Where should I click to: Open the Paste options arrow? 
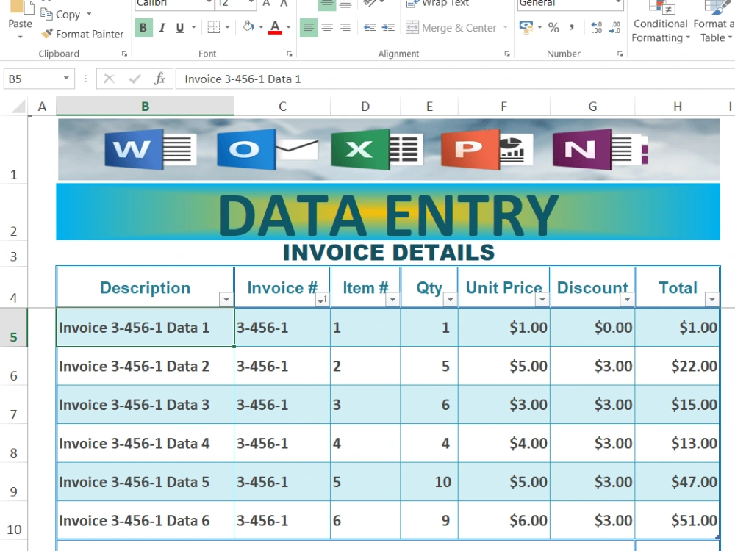[x=20, y=37]
